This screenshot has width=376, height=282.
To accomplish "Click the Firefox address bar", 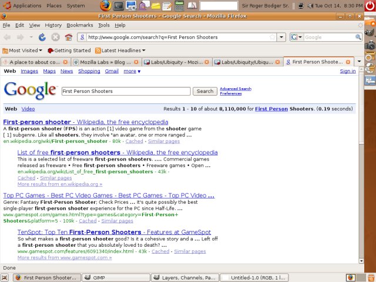I will (177, 37).
